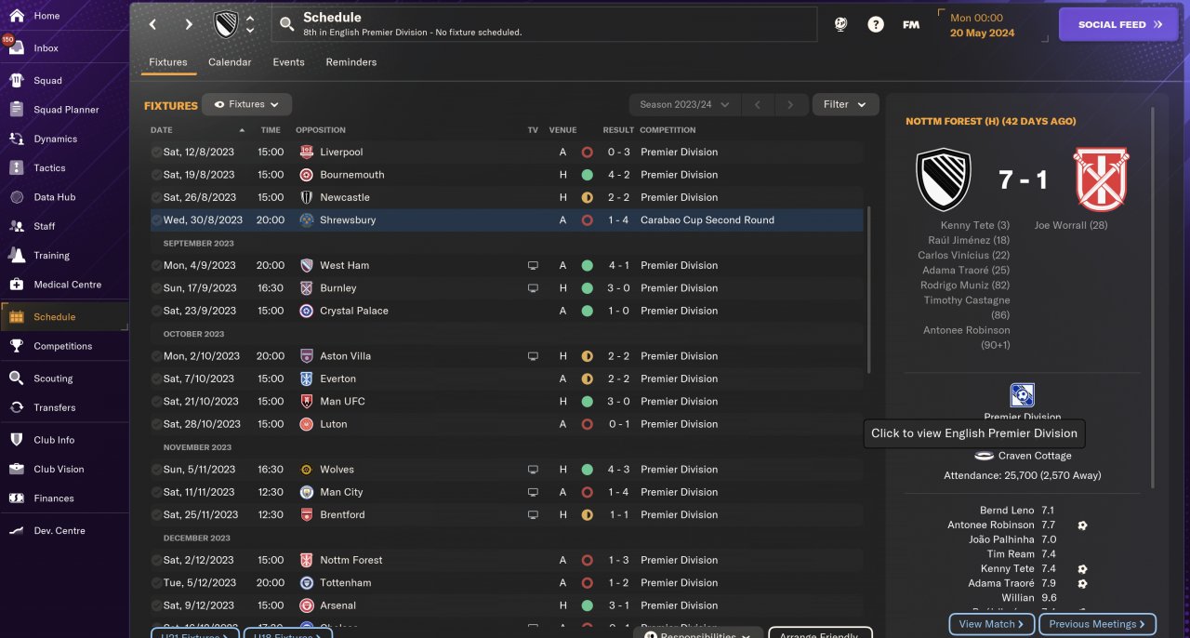This screenshot has height=638, width=1190.
Task: Open the Fixtures view dropdown
Action: tap(247, 105)
